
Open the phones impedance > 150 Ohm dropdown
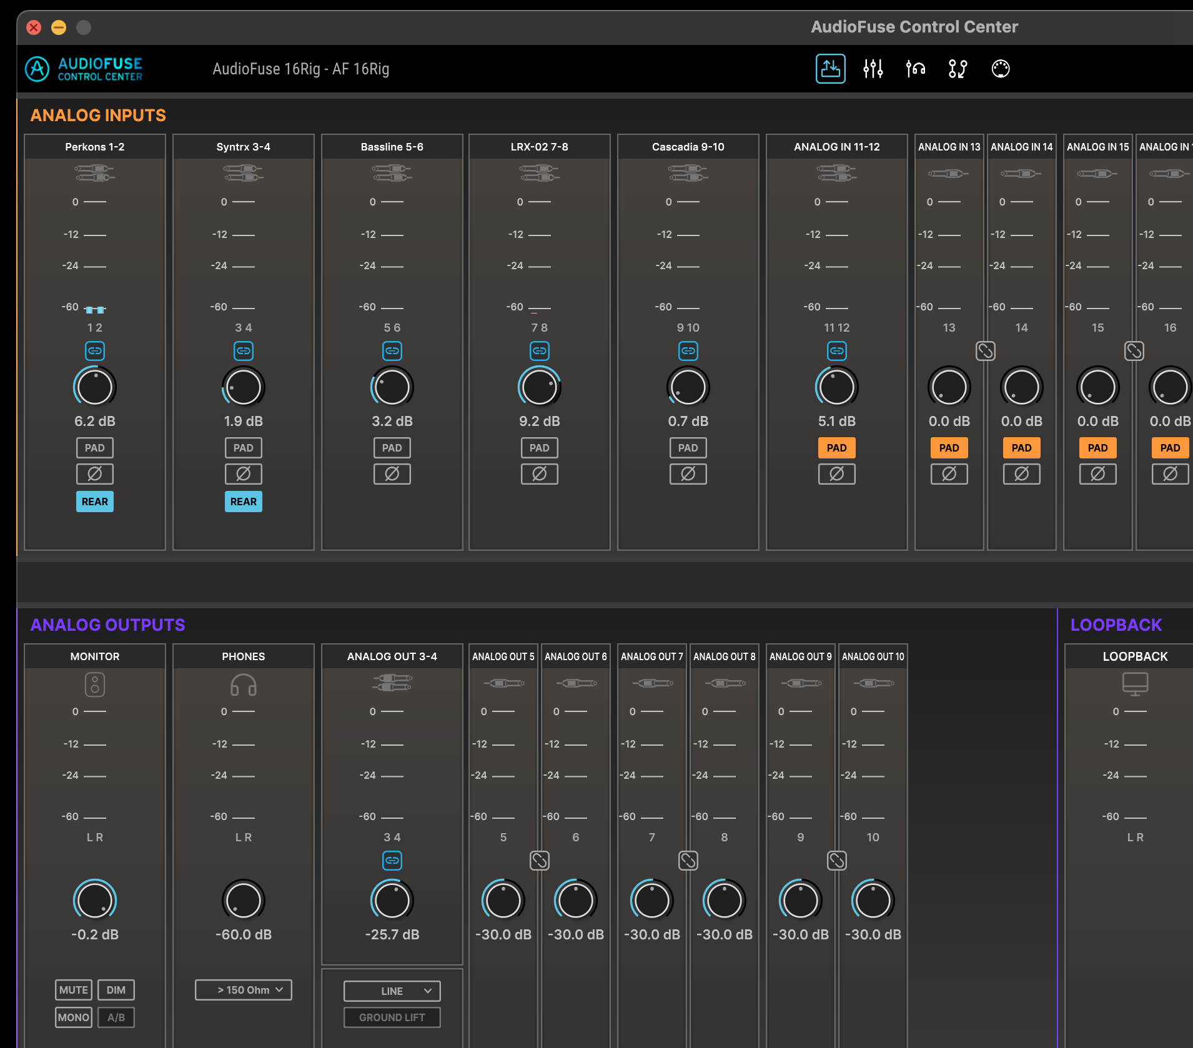(x=244, y=990)
